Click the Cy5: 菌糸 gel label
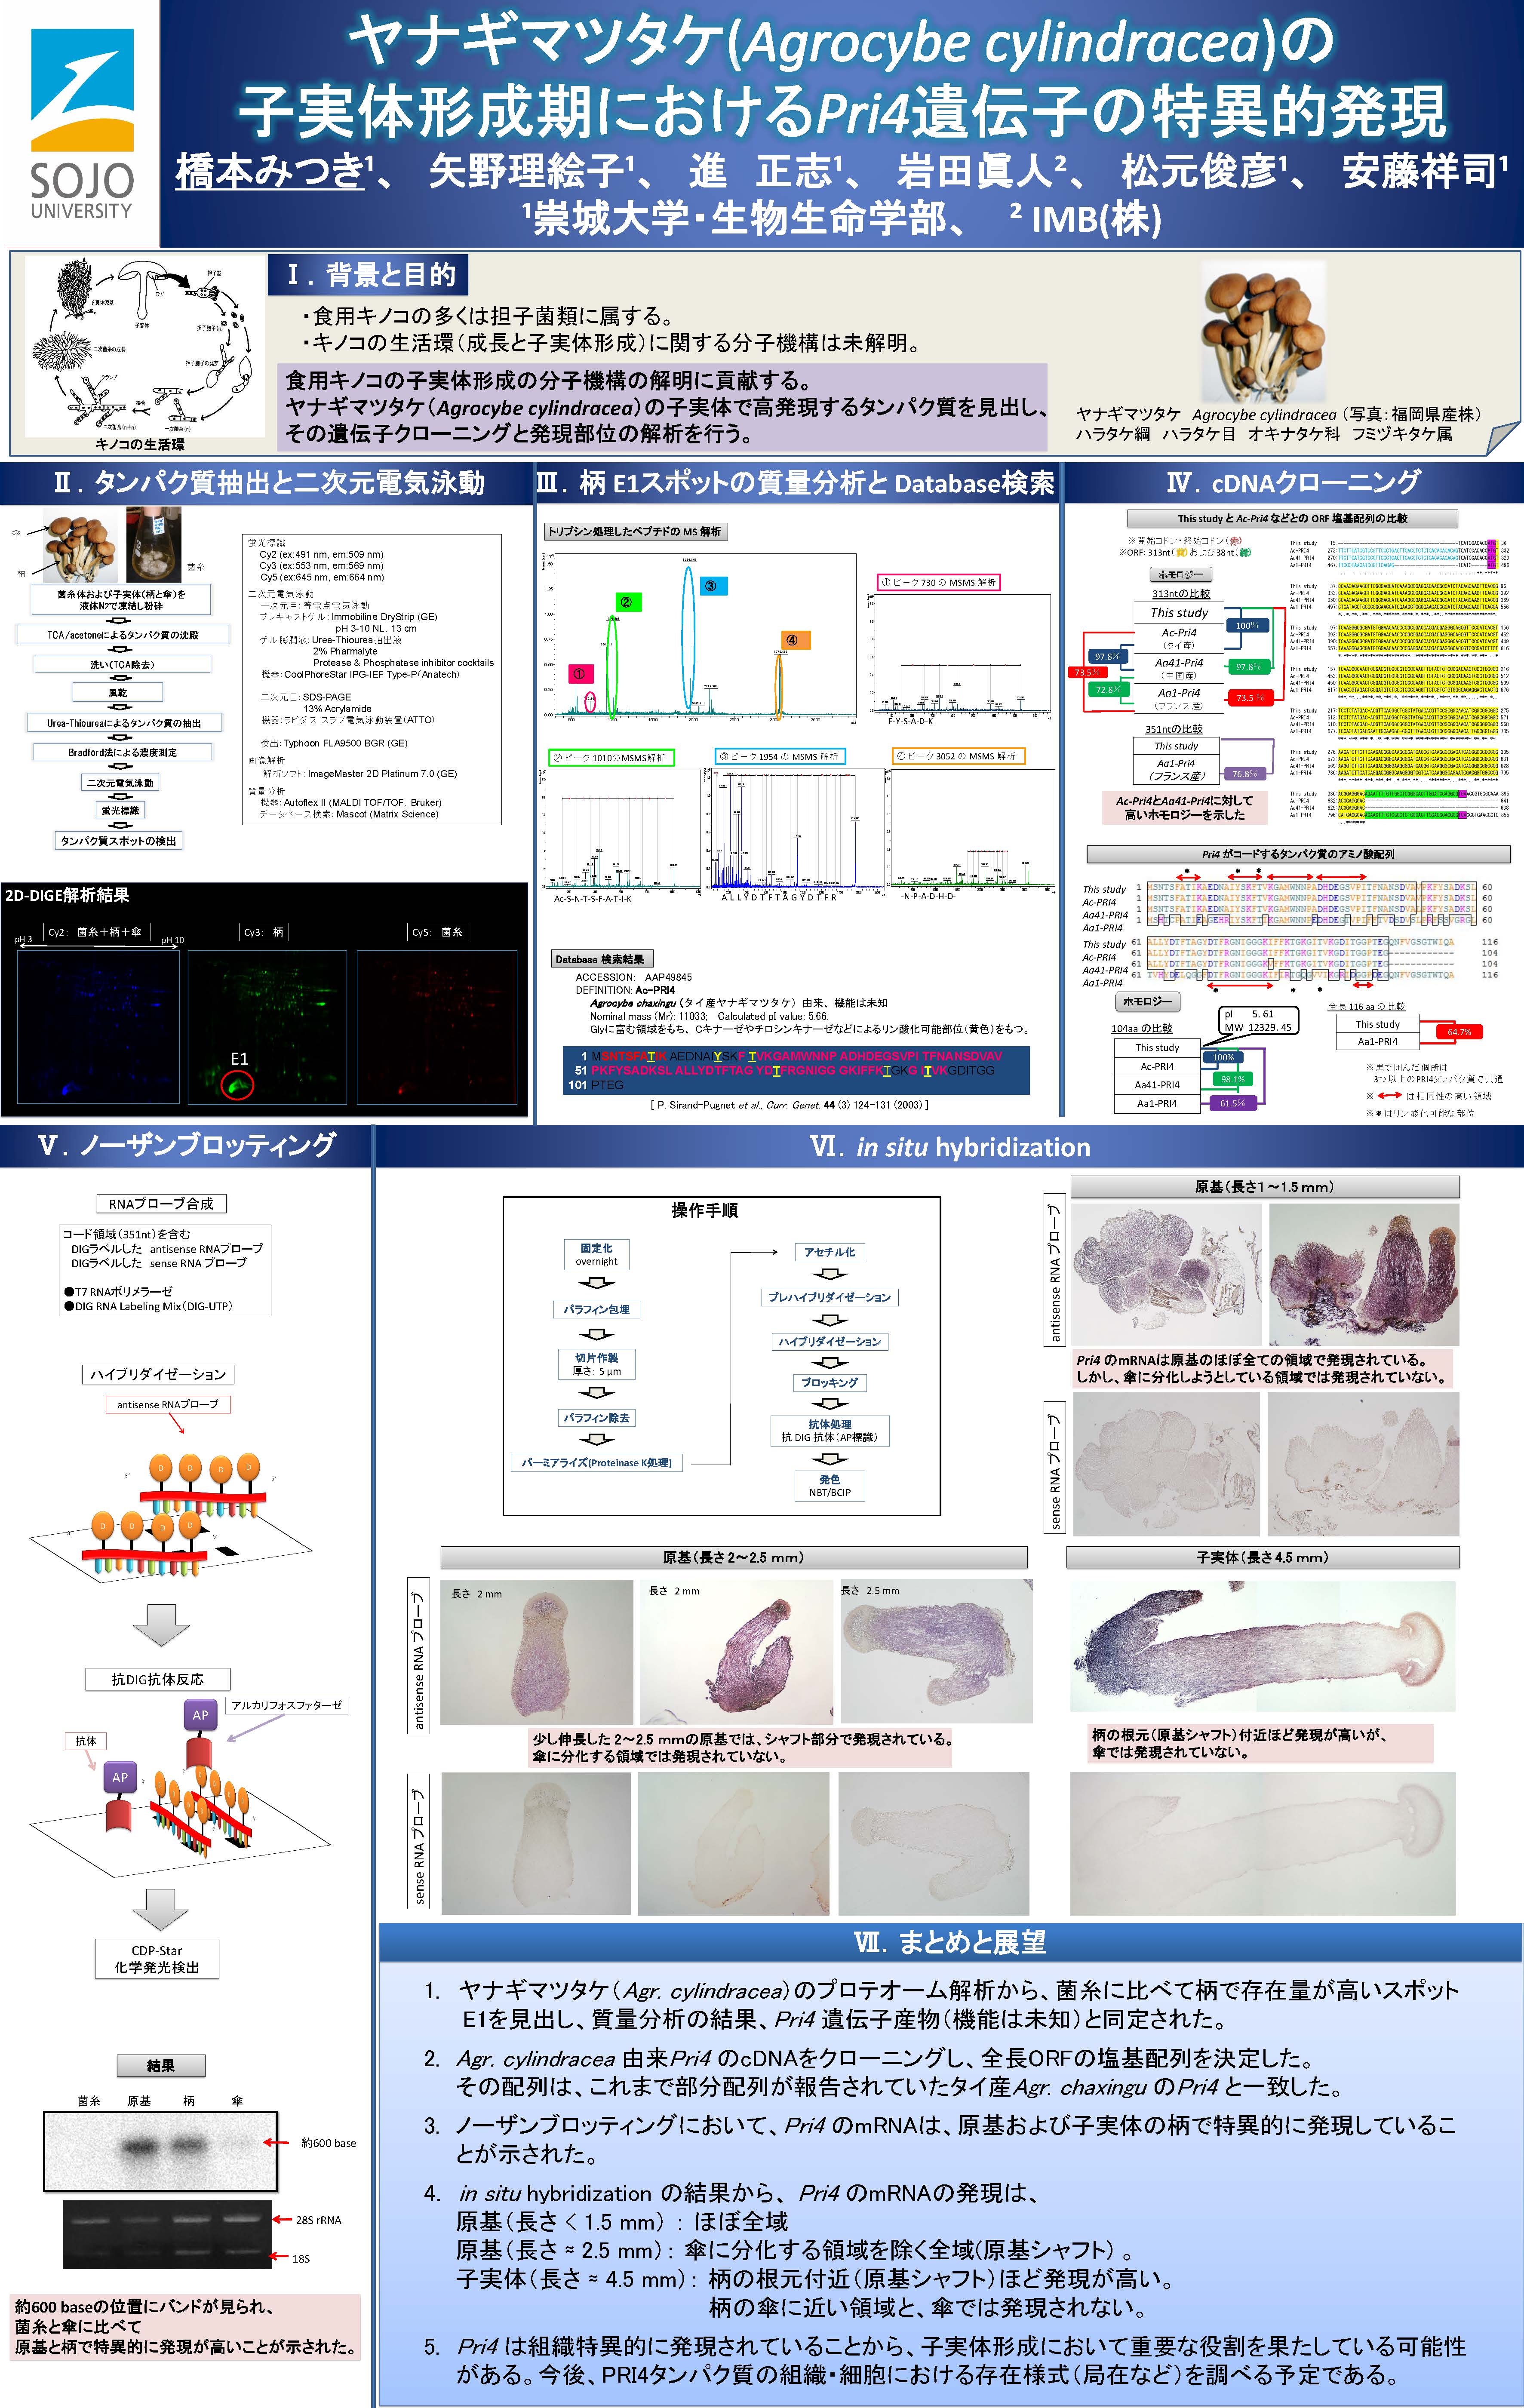The height and width of the screenshot is (2408, 1524). pyautogui.click(x=437, y=931)
